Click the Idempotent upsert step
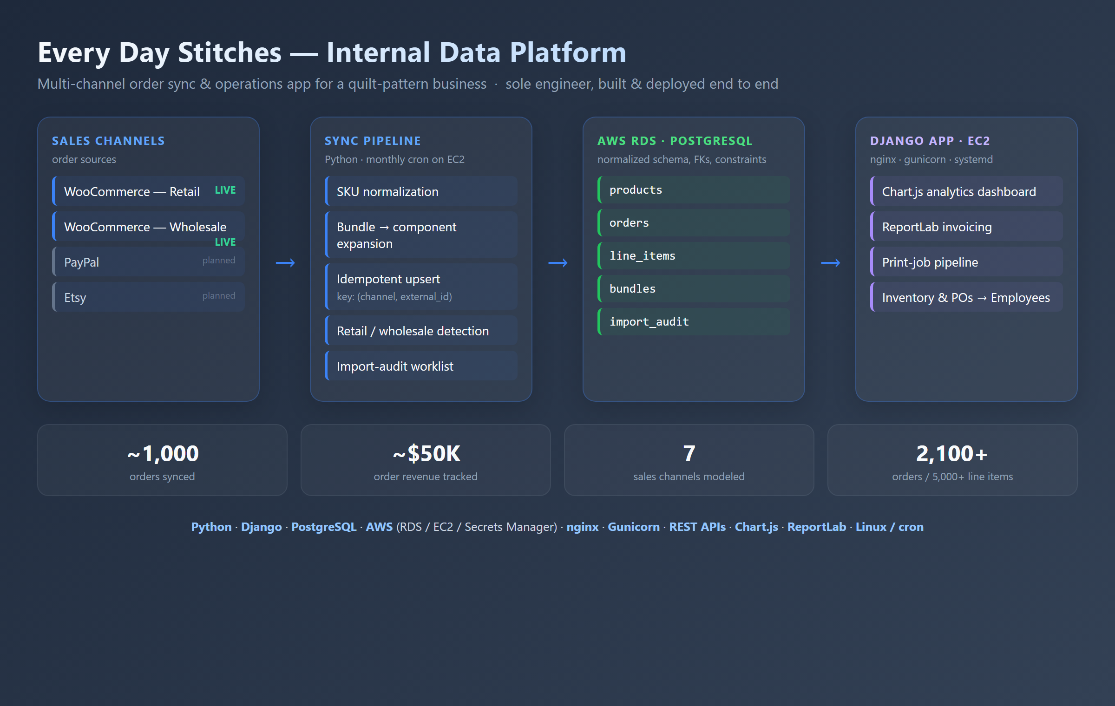 [421, 287]
